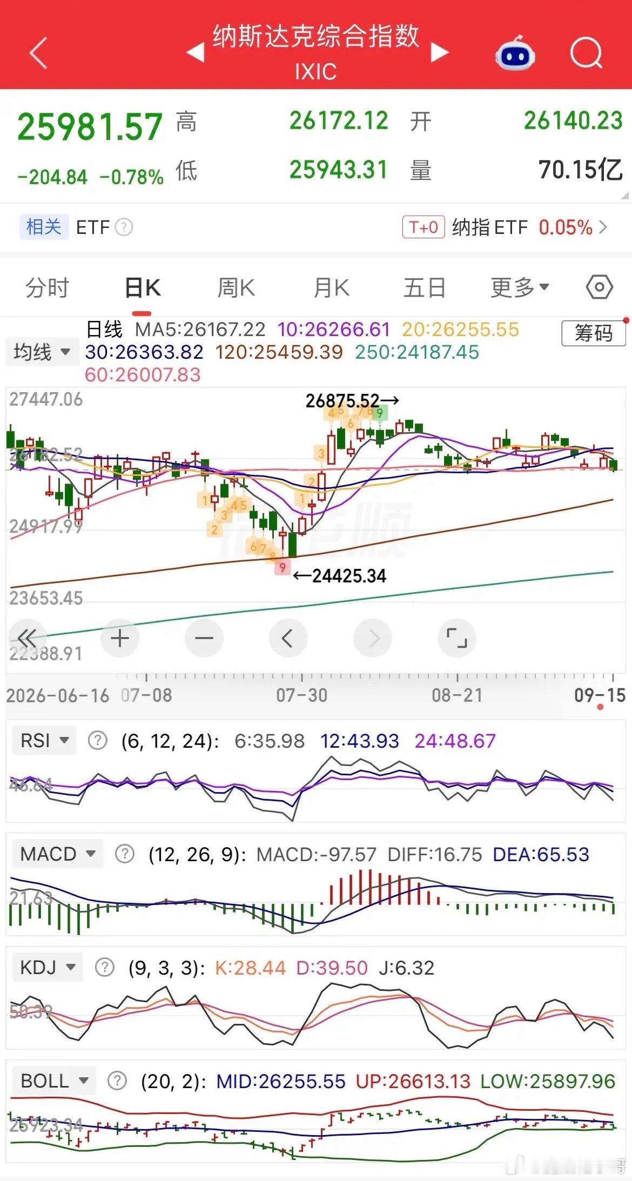
Task: Tap the open value 26140.23
Action: (573, 120)
